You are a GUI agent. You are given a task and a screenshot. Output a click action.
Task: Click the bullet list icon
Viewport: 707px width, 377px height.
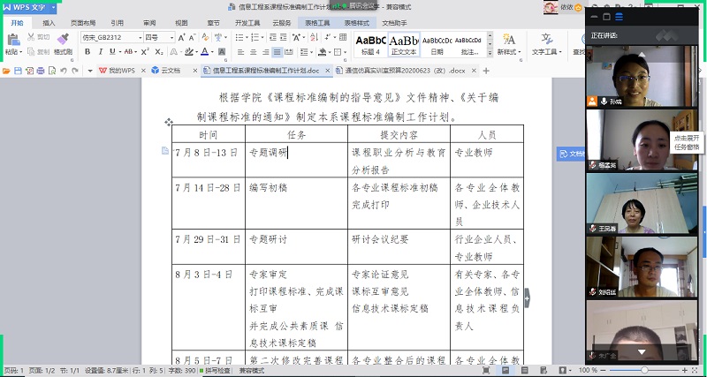pyautogui.click(x=239, y=37)
